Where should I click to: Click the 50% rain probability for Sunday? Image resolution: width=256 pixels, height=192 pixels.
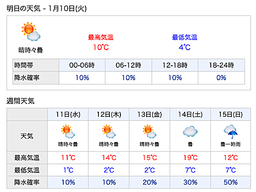[230, 182]
